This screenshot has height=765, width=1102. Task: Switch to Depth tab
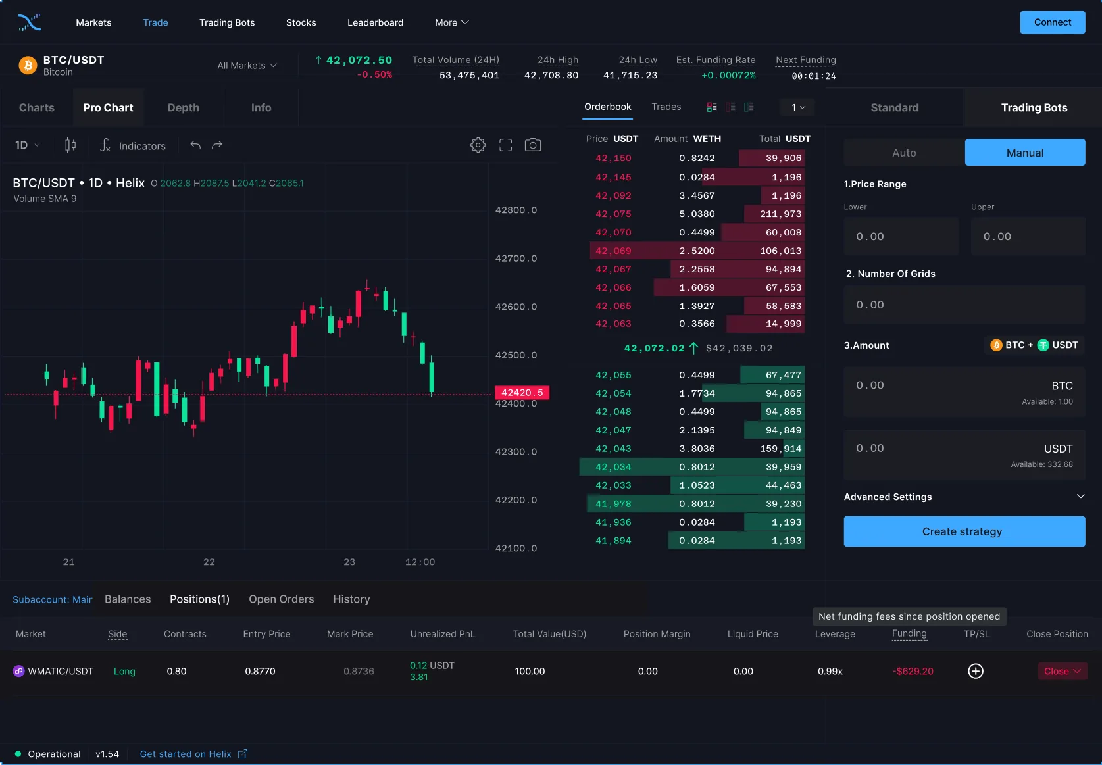(184, 107)
